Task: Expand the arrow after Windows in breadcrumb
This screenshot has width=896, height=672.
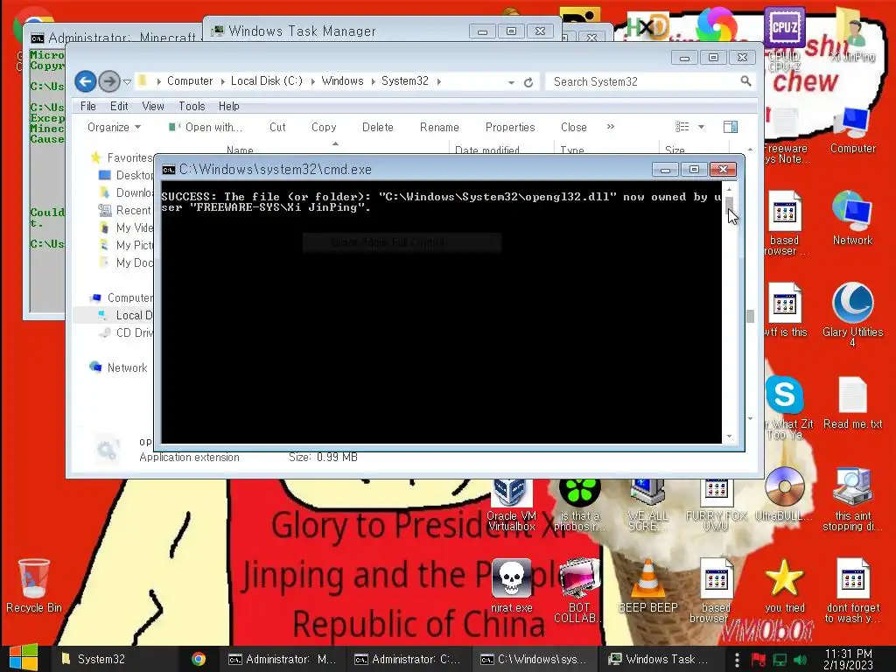Action: [x=373, y=81]
